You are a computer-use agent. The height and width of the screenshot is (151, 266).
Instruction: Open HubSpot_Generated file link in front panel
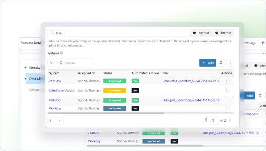coord(191,100)
